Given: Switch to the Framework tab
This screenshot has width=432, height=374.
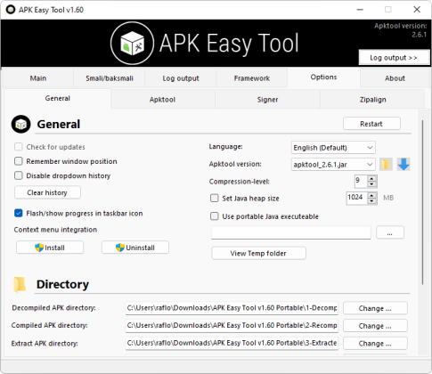Looking at the screenshot, I should pos(252,78).
